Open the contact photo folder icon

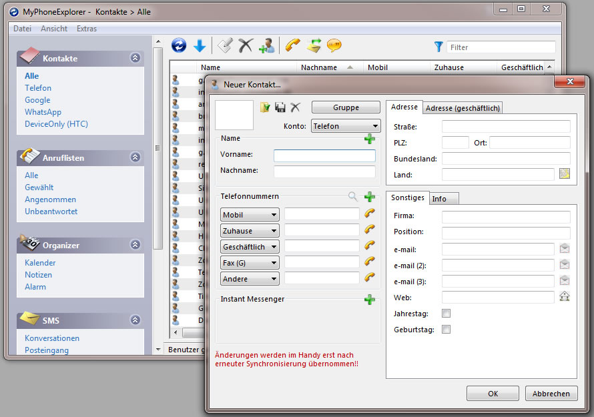(x=265, y=107)
